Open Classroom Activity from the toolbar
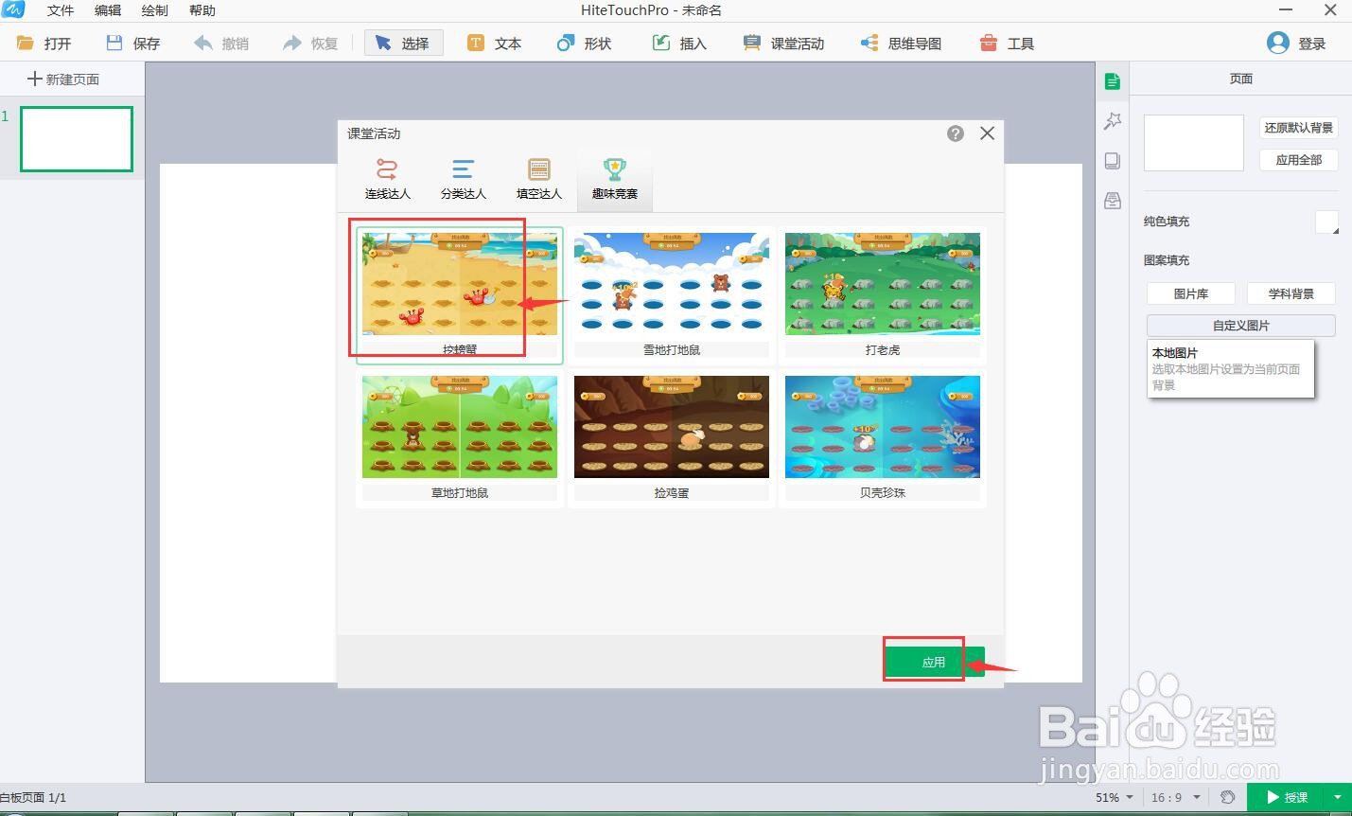Image resolution: width=1352 pixels, height=816 pixels. [783, 44]
